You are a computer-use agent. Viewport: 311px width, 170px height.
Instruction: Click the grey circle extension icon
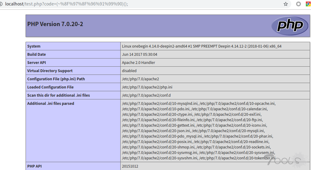click(x=298, y=4)
